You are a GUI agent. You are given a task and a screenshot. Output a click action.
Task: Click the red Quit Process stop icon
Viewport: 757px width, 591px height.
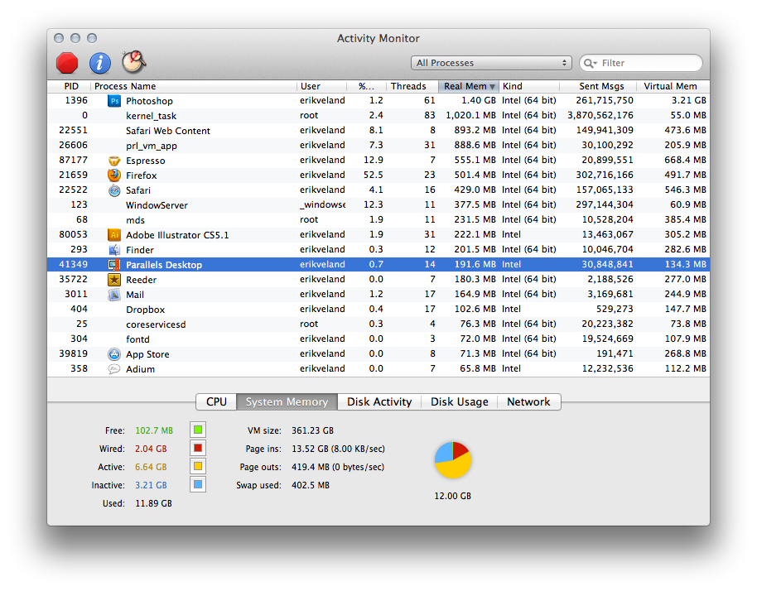point(67,63)
